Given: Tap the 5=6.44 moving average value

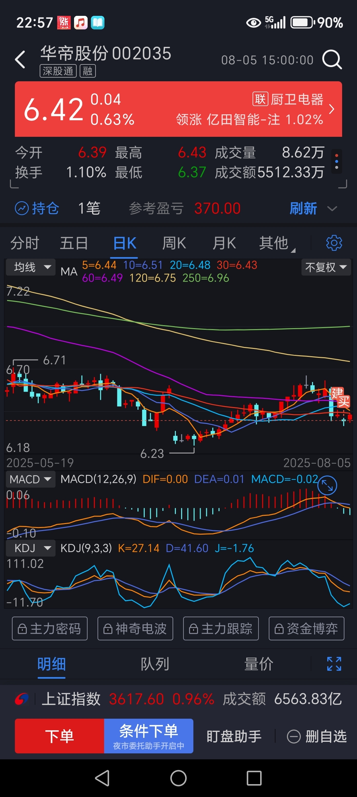Looking at the screenshot, I should (99, 265).
